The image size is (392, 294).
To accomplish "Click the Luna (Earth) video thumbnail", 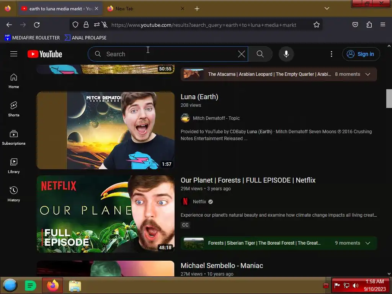I will pos(106,130).
